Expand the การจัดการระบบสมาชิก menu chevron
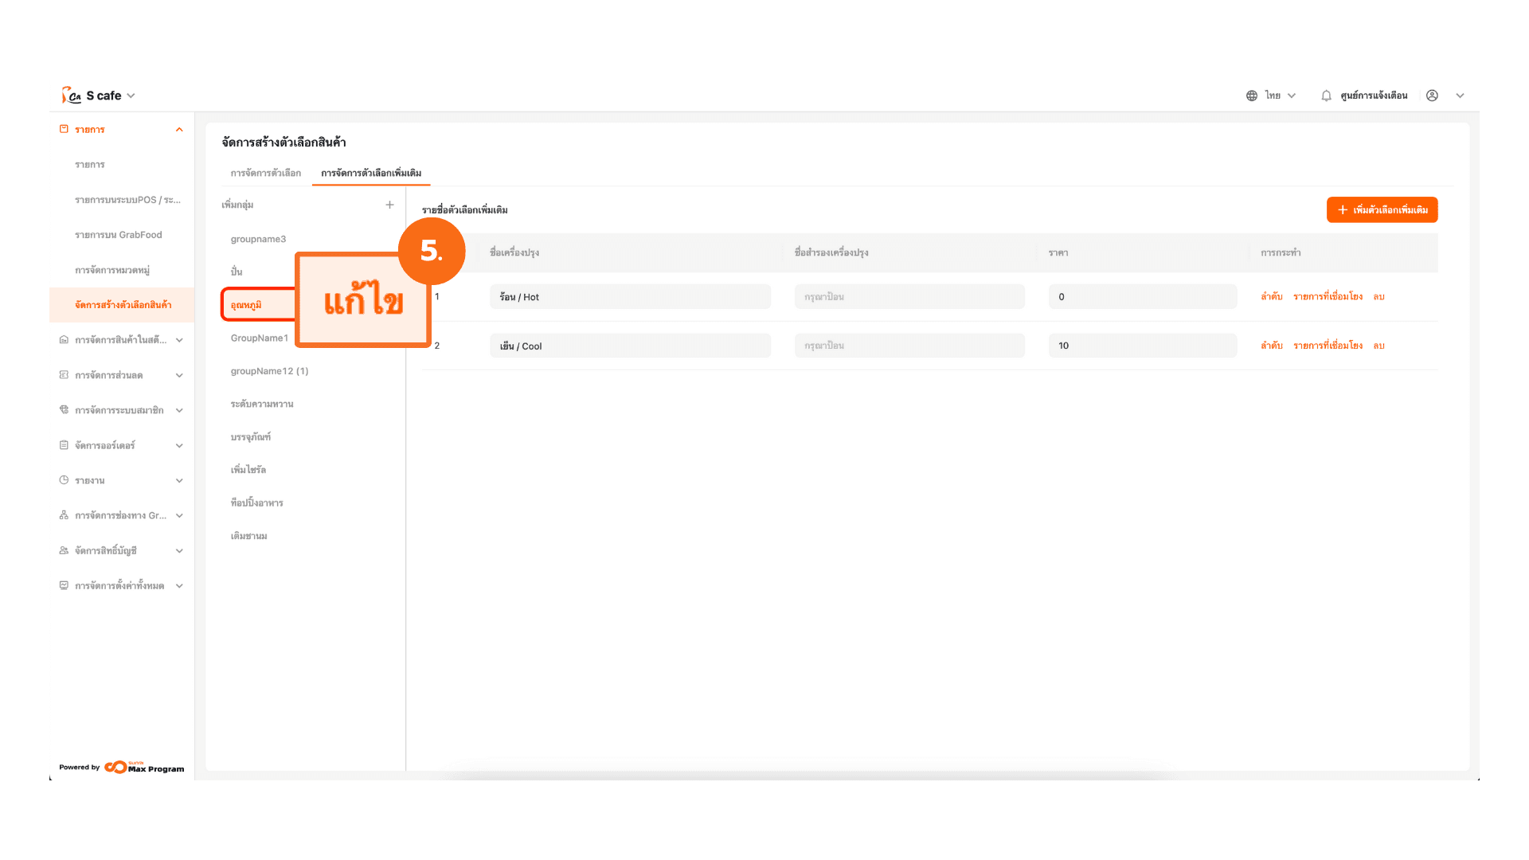This screenshot has height=860, width=1529. pos(179,410)
